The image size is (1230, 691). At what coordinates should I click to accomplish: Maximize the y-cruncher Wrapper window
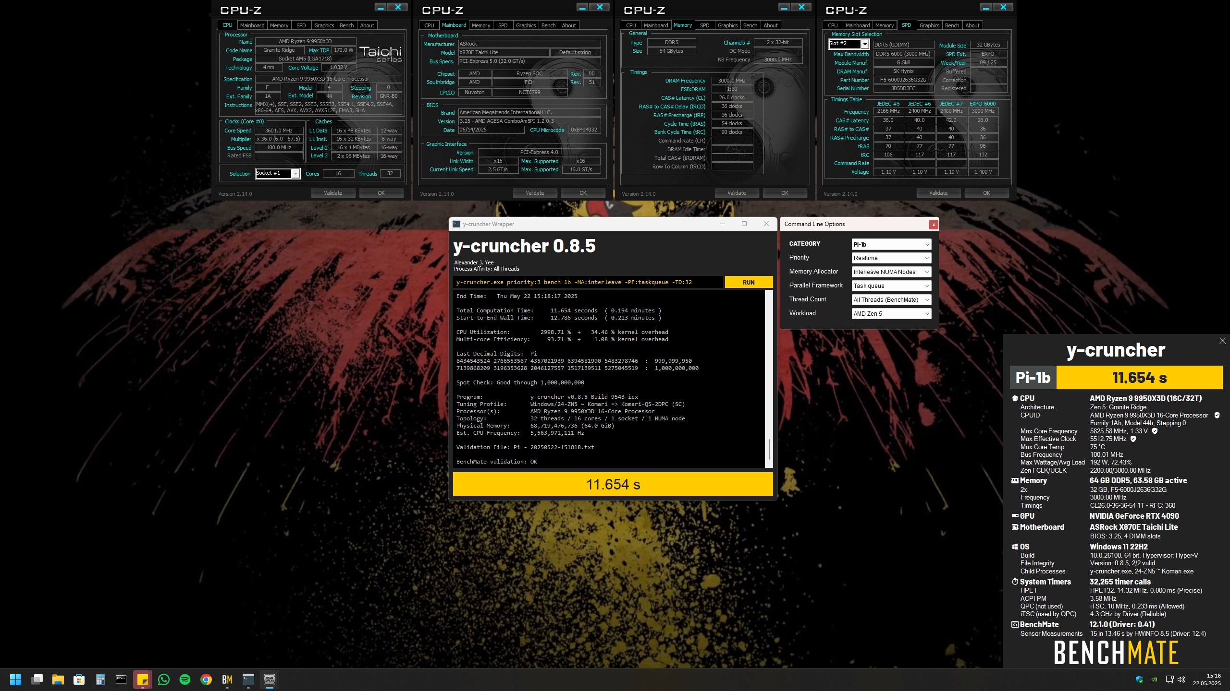coord(744,224)
